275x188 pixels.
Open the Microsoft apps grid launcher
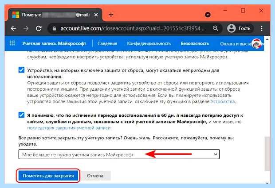coord(12,43)
